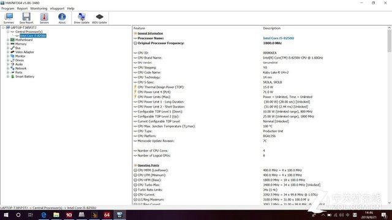Select the CPU ID row
This screenshot has width=392, height=220.
[x=260, y=53]
